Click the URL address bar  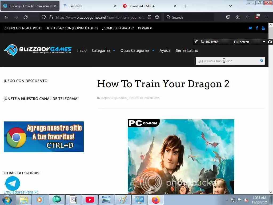pyautogui.click(x=100, y=17)
